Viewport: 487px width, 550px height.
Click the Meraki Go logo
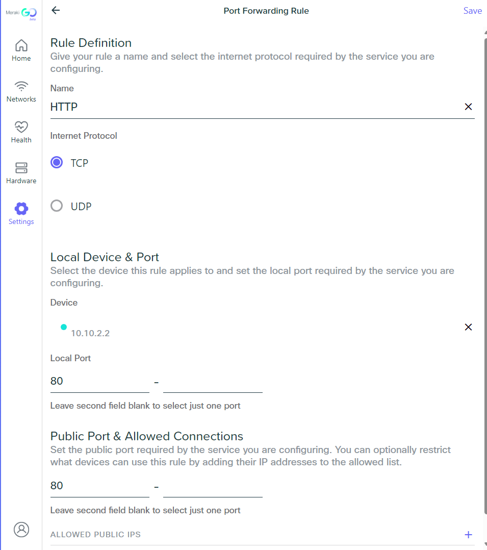click(21, 12)
